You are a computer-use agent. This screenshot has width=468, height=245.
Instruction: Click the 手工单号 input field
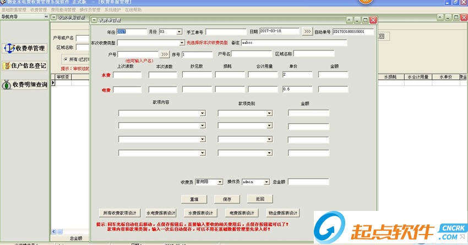click(x=226, y=31)
